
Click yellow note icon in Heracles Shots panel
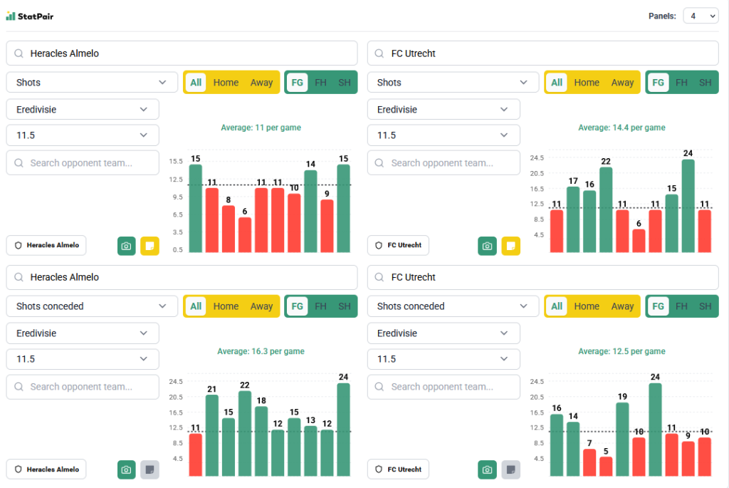[150, 246]
